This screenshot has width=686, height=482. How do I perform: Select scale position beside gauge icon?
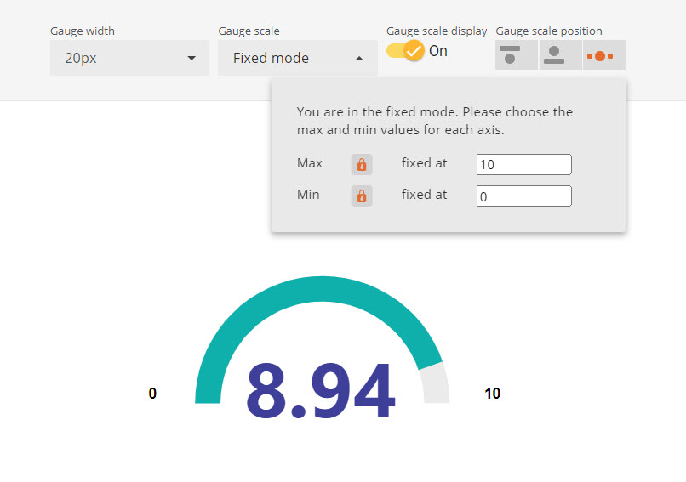604,55
